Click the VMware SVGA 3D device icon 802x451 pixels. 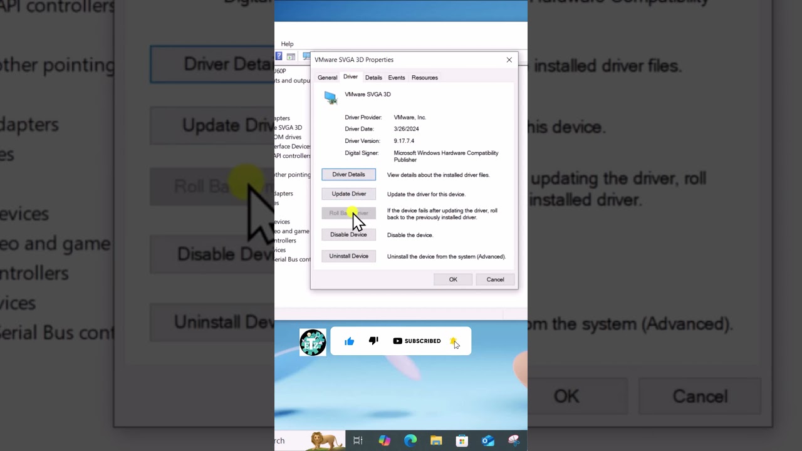[331, 97]
